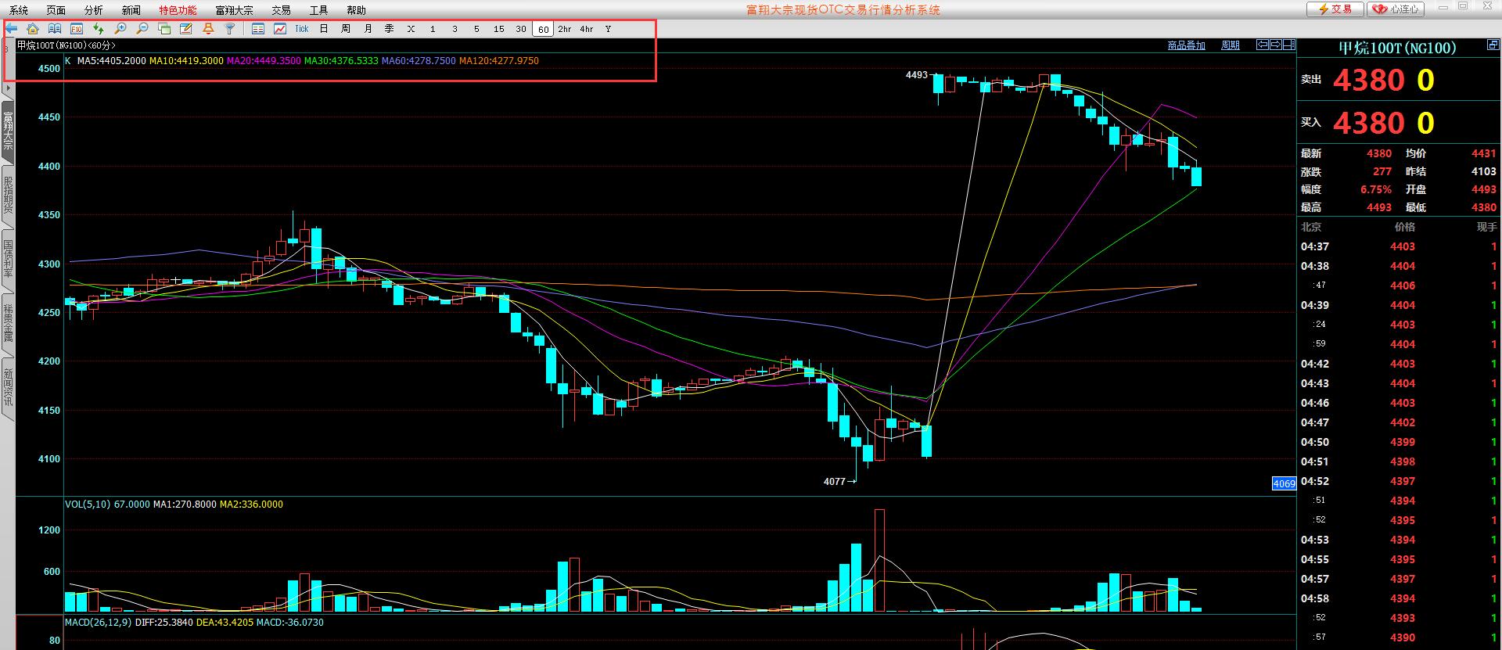Click the 商品叠加 link
This screenshot has width=1502, height=650.
point(1186,45)
